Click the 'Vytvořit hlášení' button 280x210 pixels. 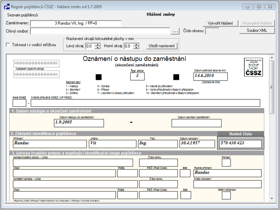point(220,23)
